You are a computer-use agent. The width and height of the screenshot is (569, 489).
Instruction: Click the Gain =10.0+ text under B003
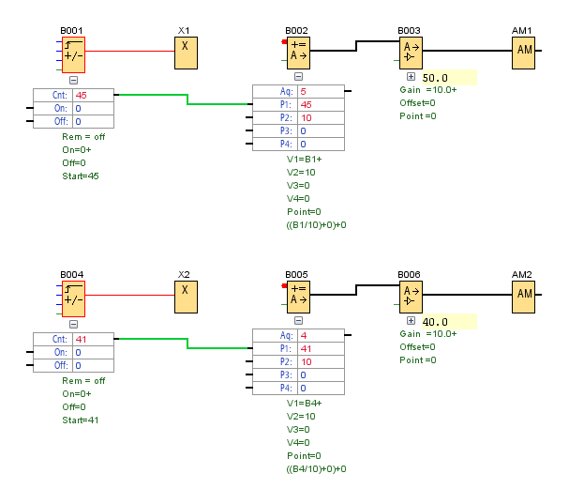[428, 90]
